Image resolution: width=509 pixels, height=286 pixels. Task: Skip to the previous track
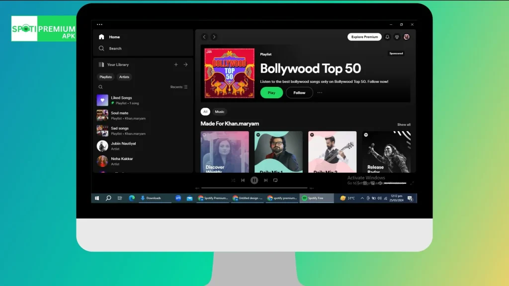tap(243, 180)
